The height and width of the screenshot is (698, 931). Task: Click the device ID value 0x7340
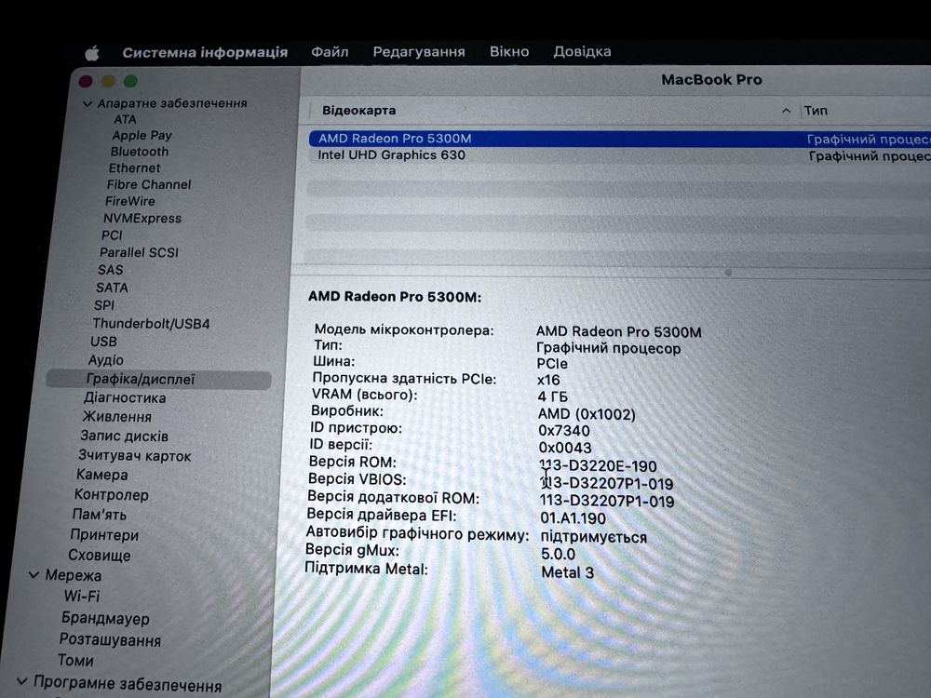pos(564,431)
